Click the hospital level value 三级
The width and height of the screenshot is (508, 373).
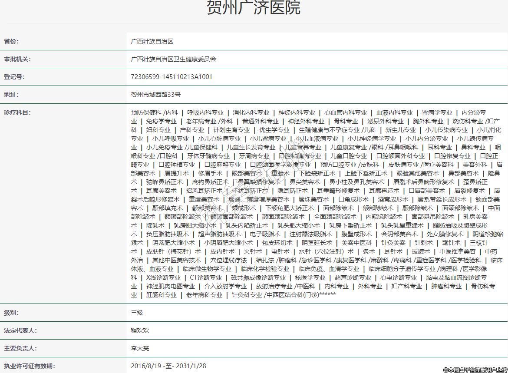click(x=137, y=313)
